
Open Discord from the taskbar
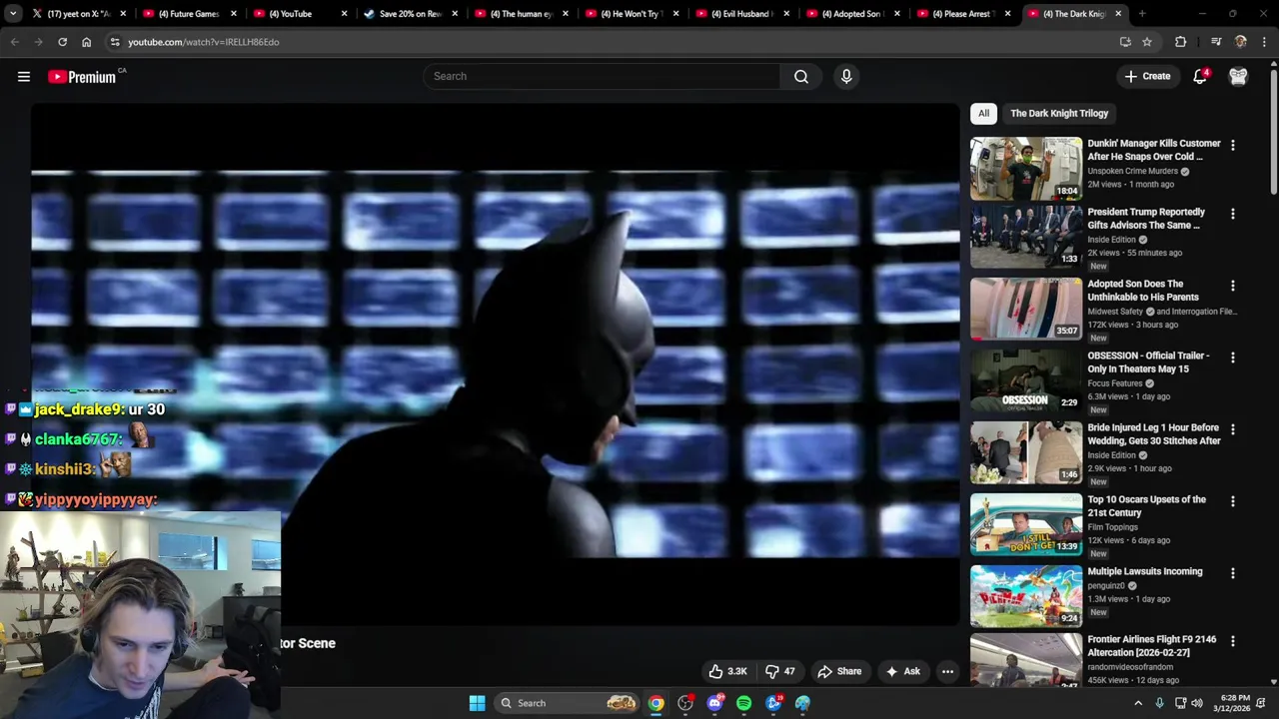pyautogui.click(x=714, y=703)
